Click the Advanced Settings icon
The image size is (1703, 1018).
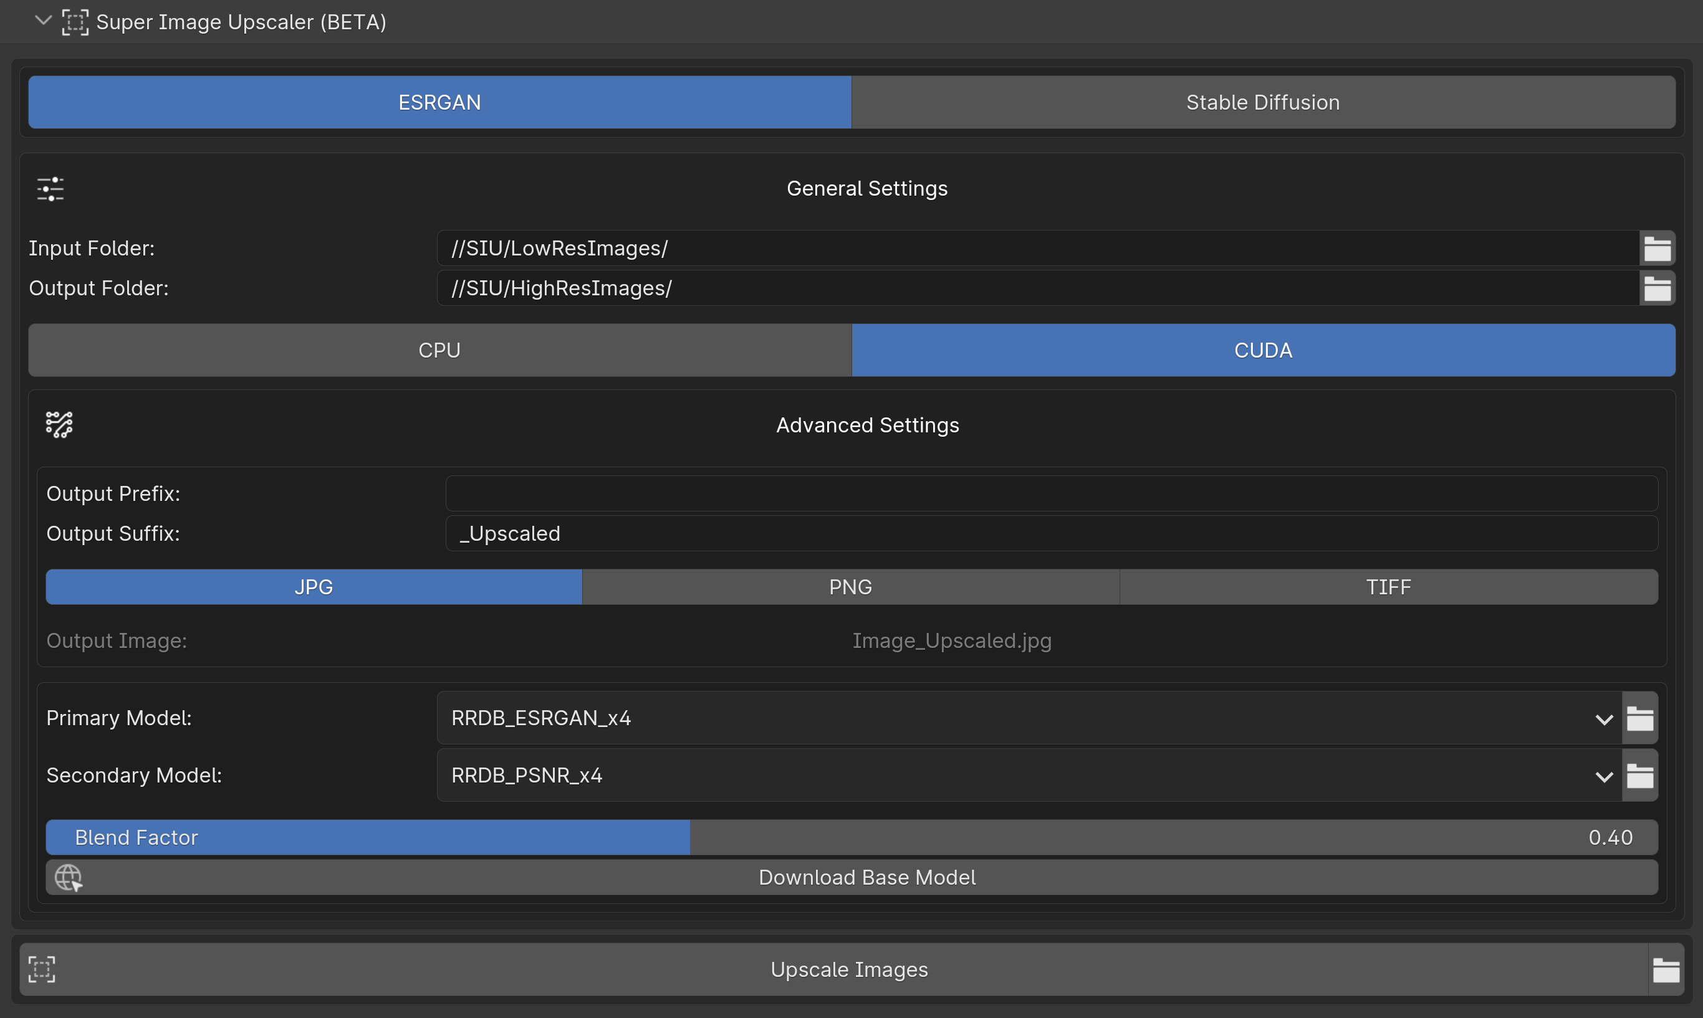coord(59,425)
